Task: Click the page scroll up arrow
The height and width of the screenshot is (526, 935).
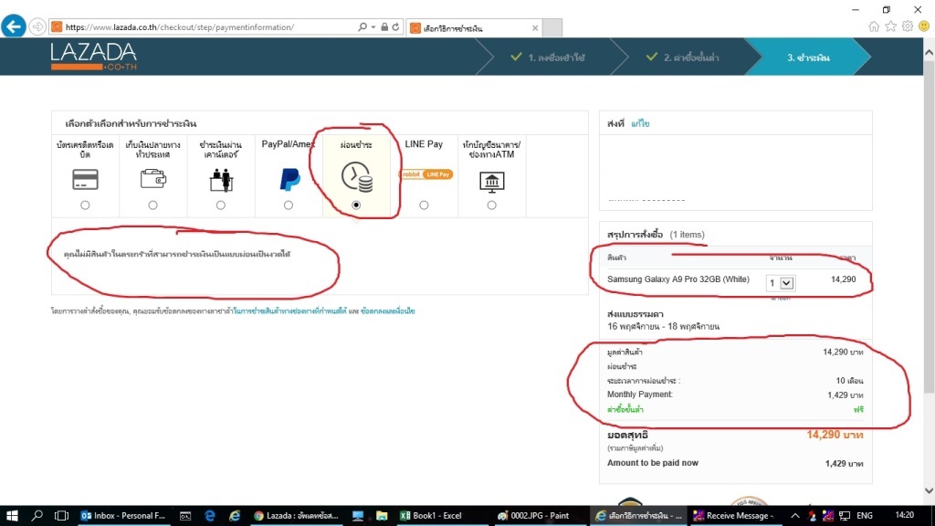Action: tap(929, 52)
